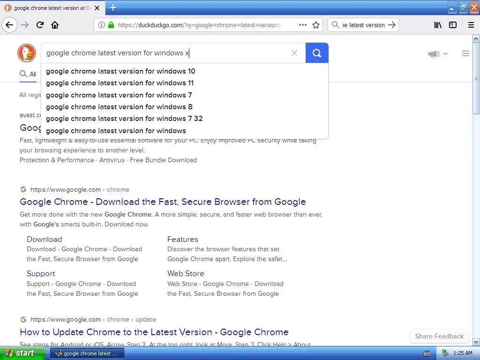Viewport: 480px width, 360px height.
Task: Click the Free Bundle Download text
Action: 163,160
